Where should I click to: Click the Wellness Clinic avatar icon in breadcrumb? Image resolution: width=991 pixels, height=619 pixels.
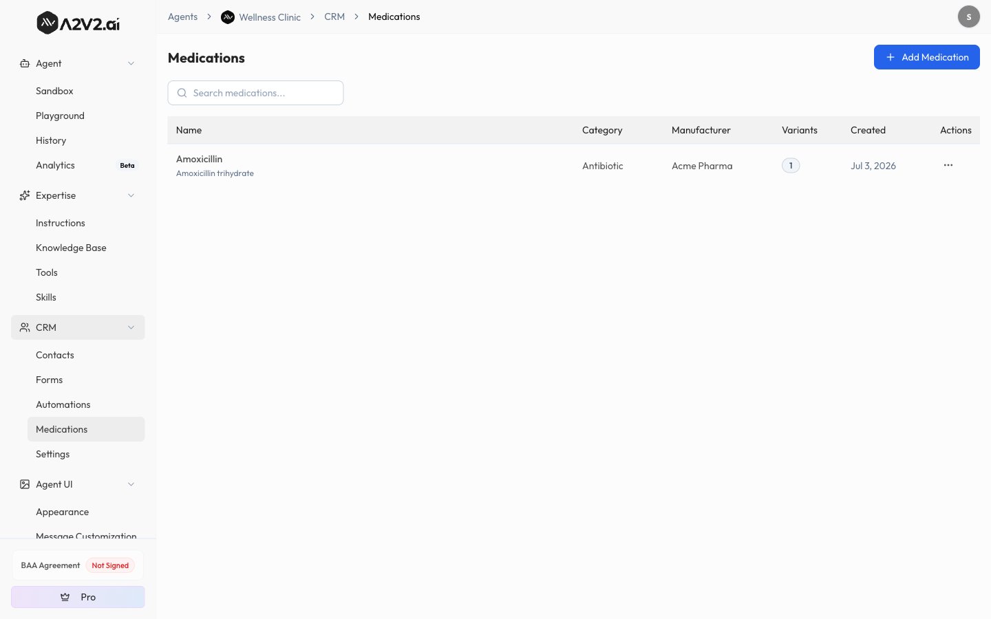(228, 17)
